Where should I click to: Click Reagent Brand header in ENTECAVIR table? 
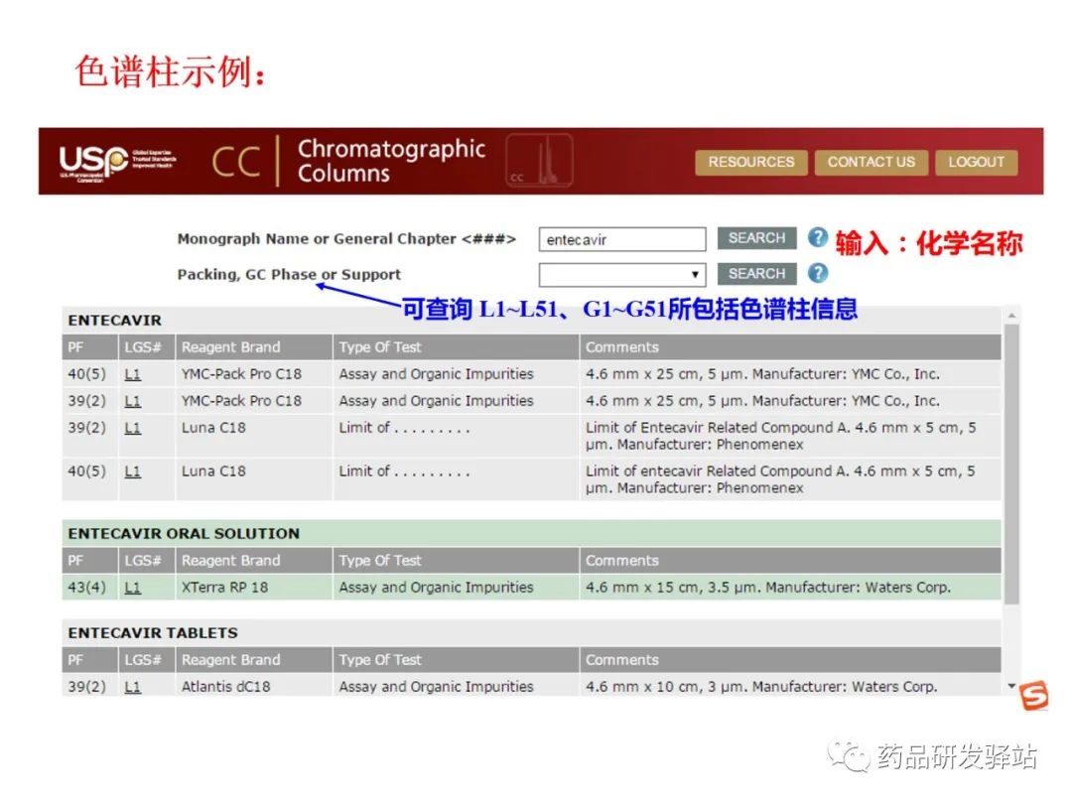(x=254, y=347)
